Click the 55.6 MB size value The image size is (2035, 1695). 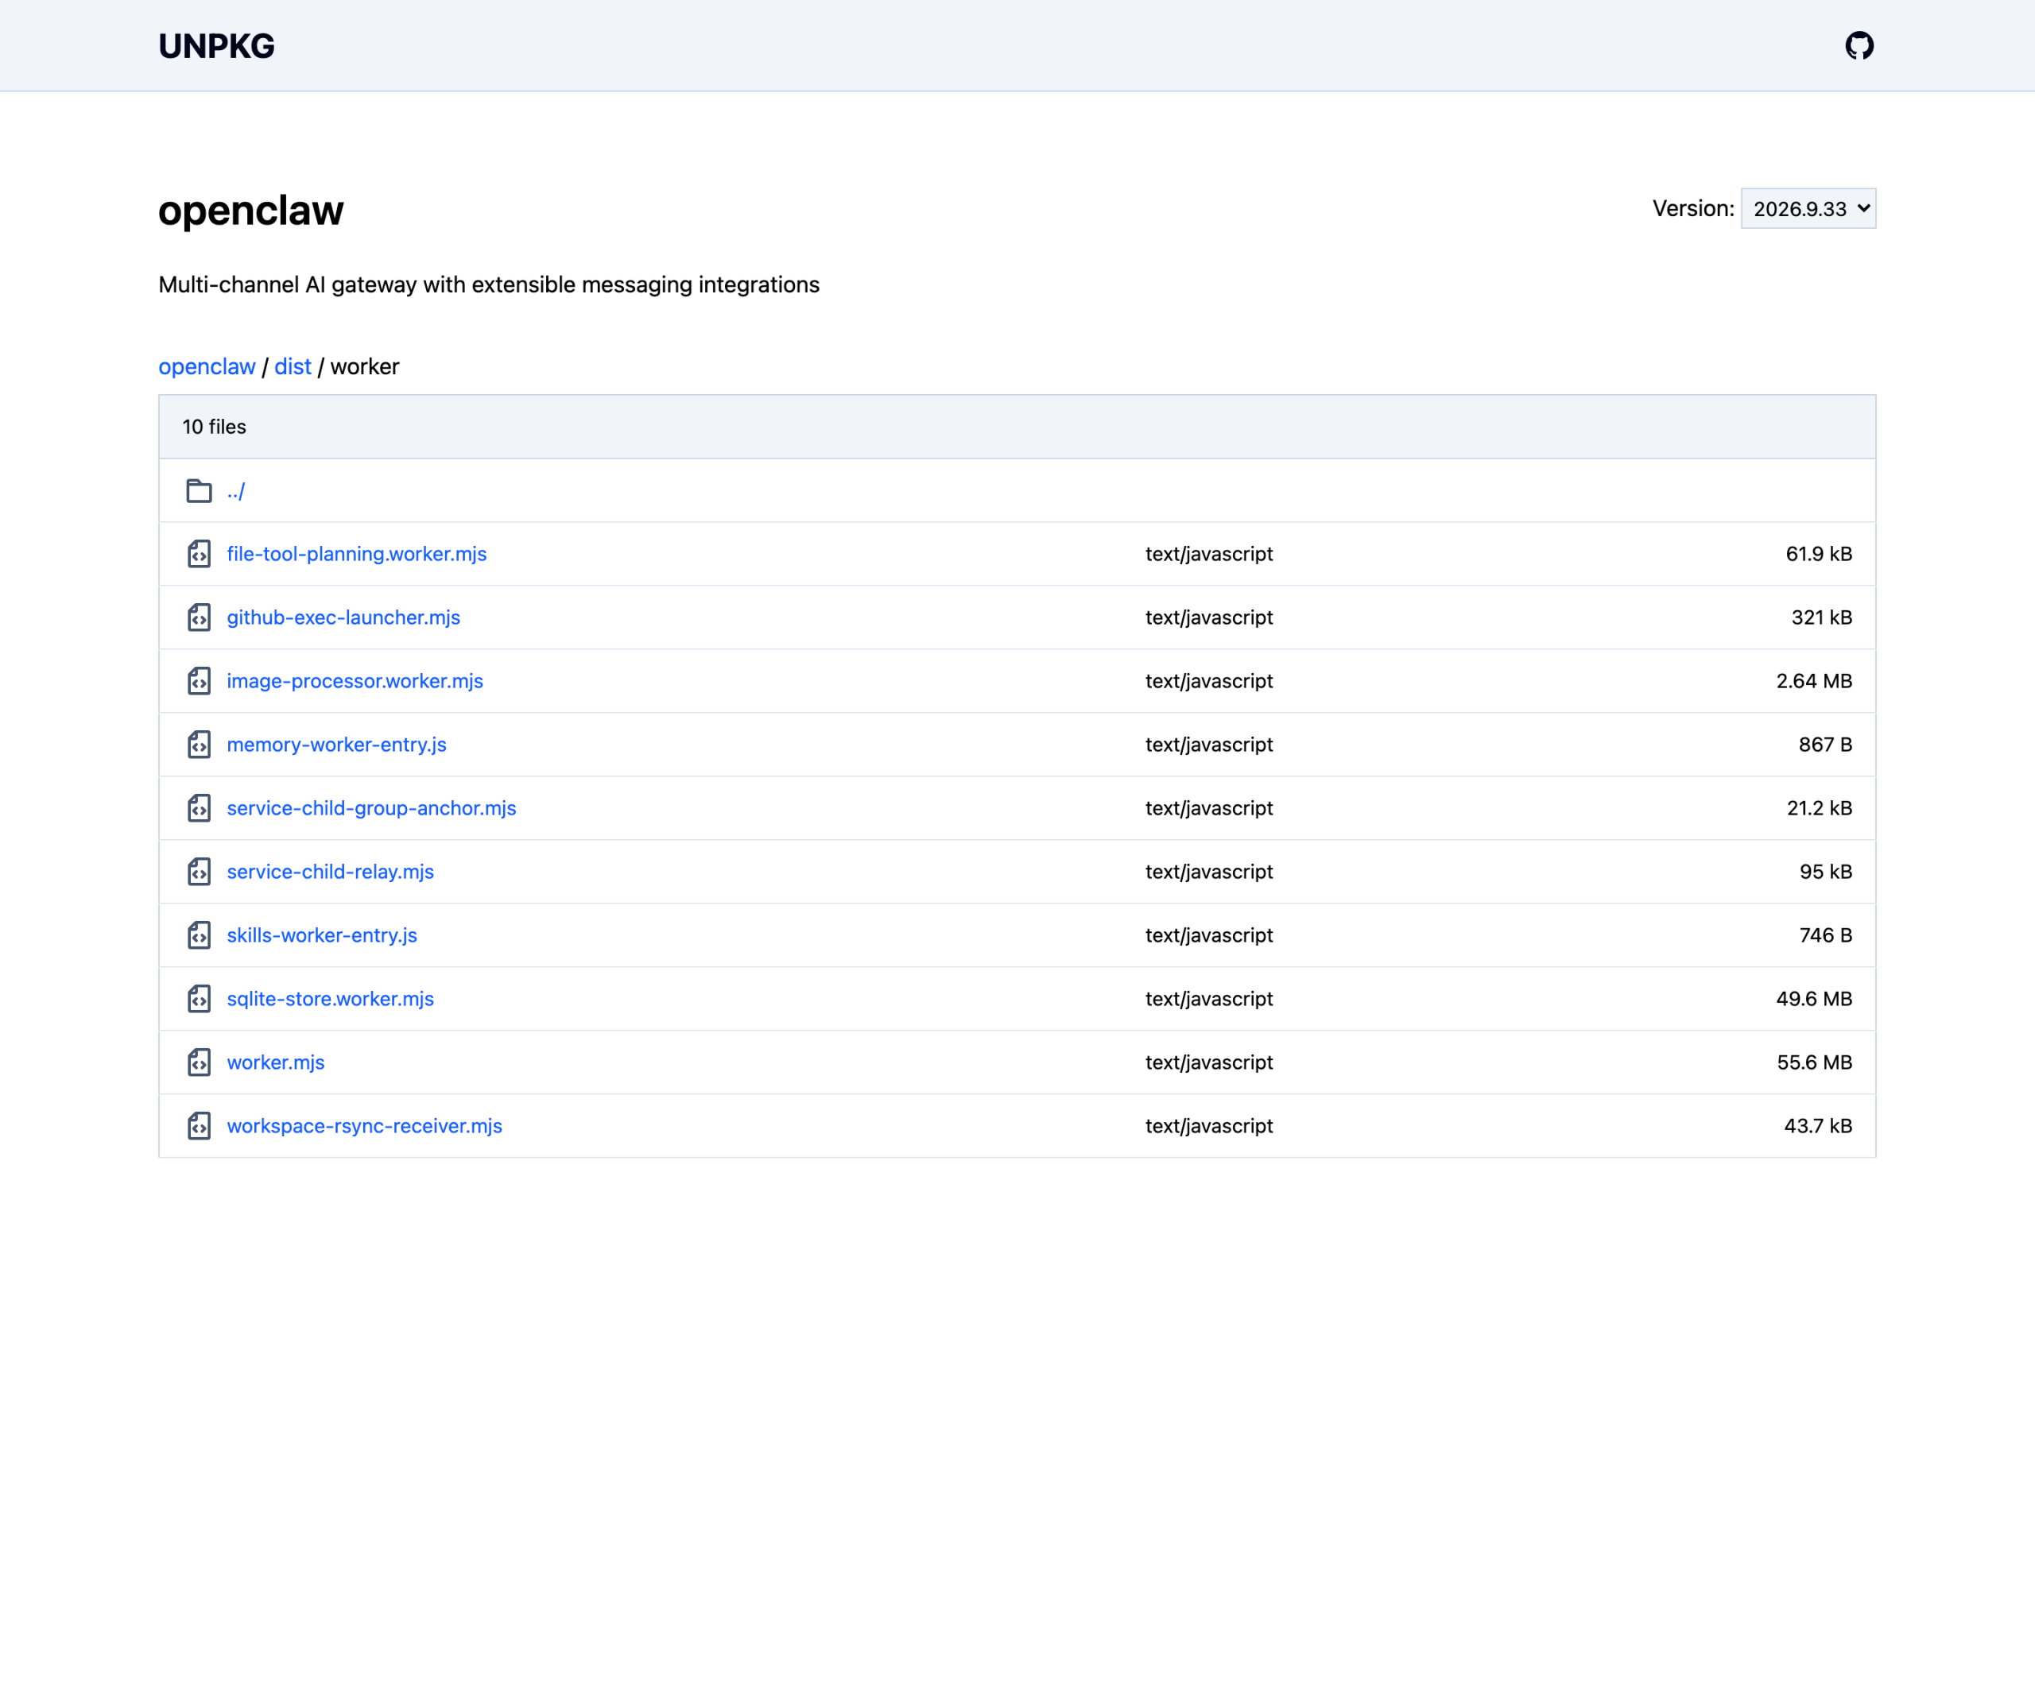click(x=1814, y=1062)
